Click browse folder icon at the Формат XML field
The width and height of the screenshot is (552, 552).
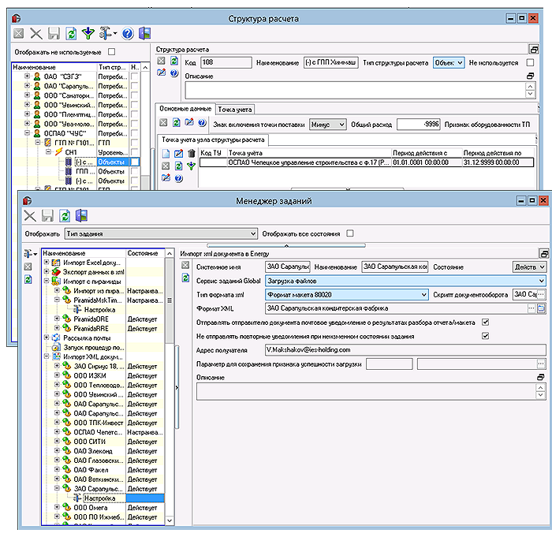pos(541,309)
